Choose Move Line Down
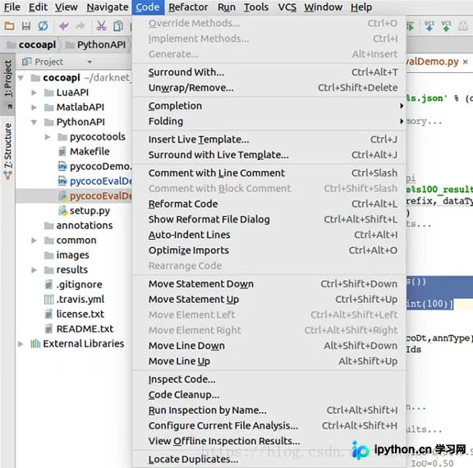 click(x=269, y=346)
